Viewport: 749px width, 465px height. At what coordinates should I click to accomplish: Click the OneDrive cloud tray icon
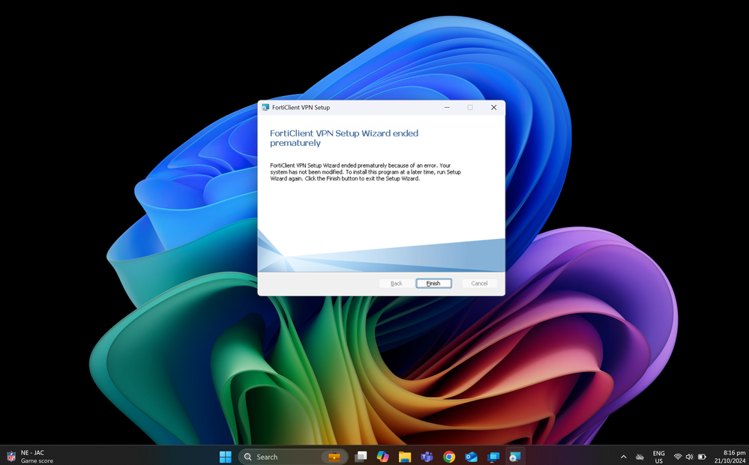(640, 457)
